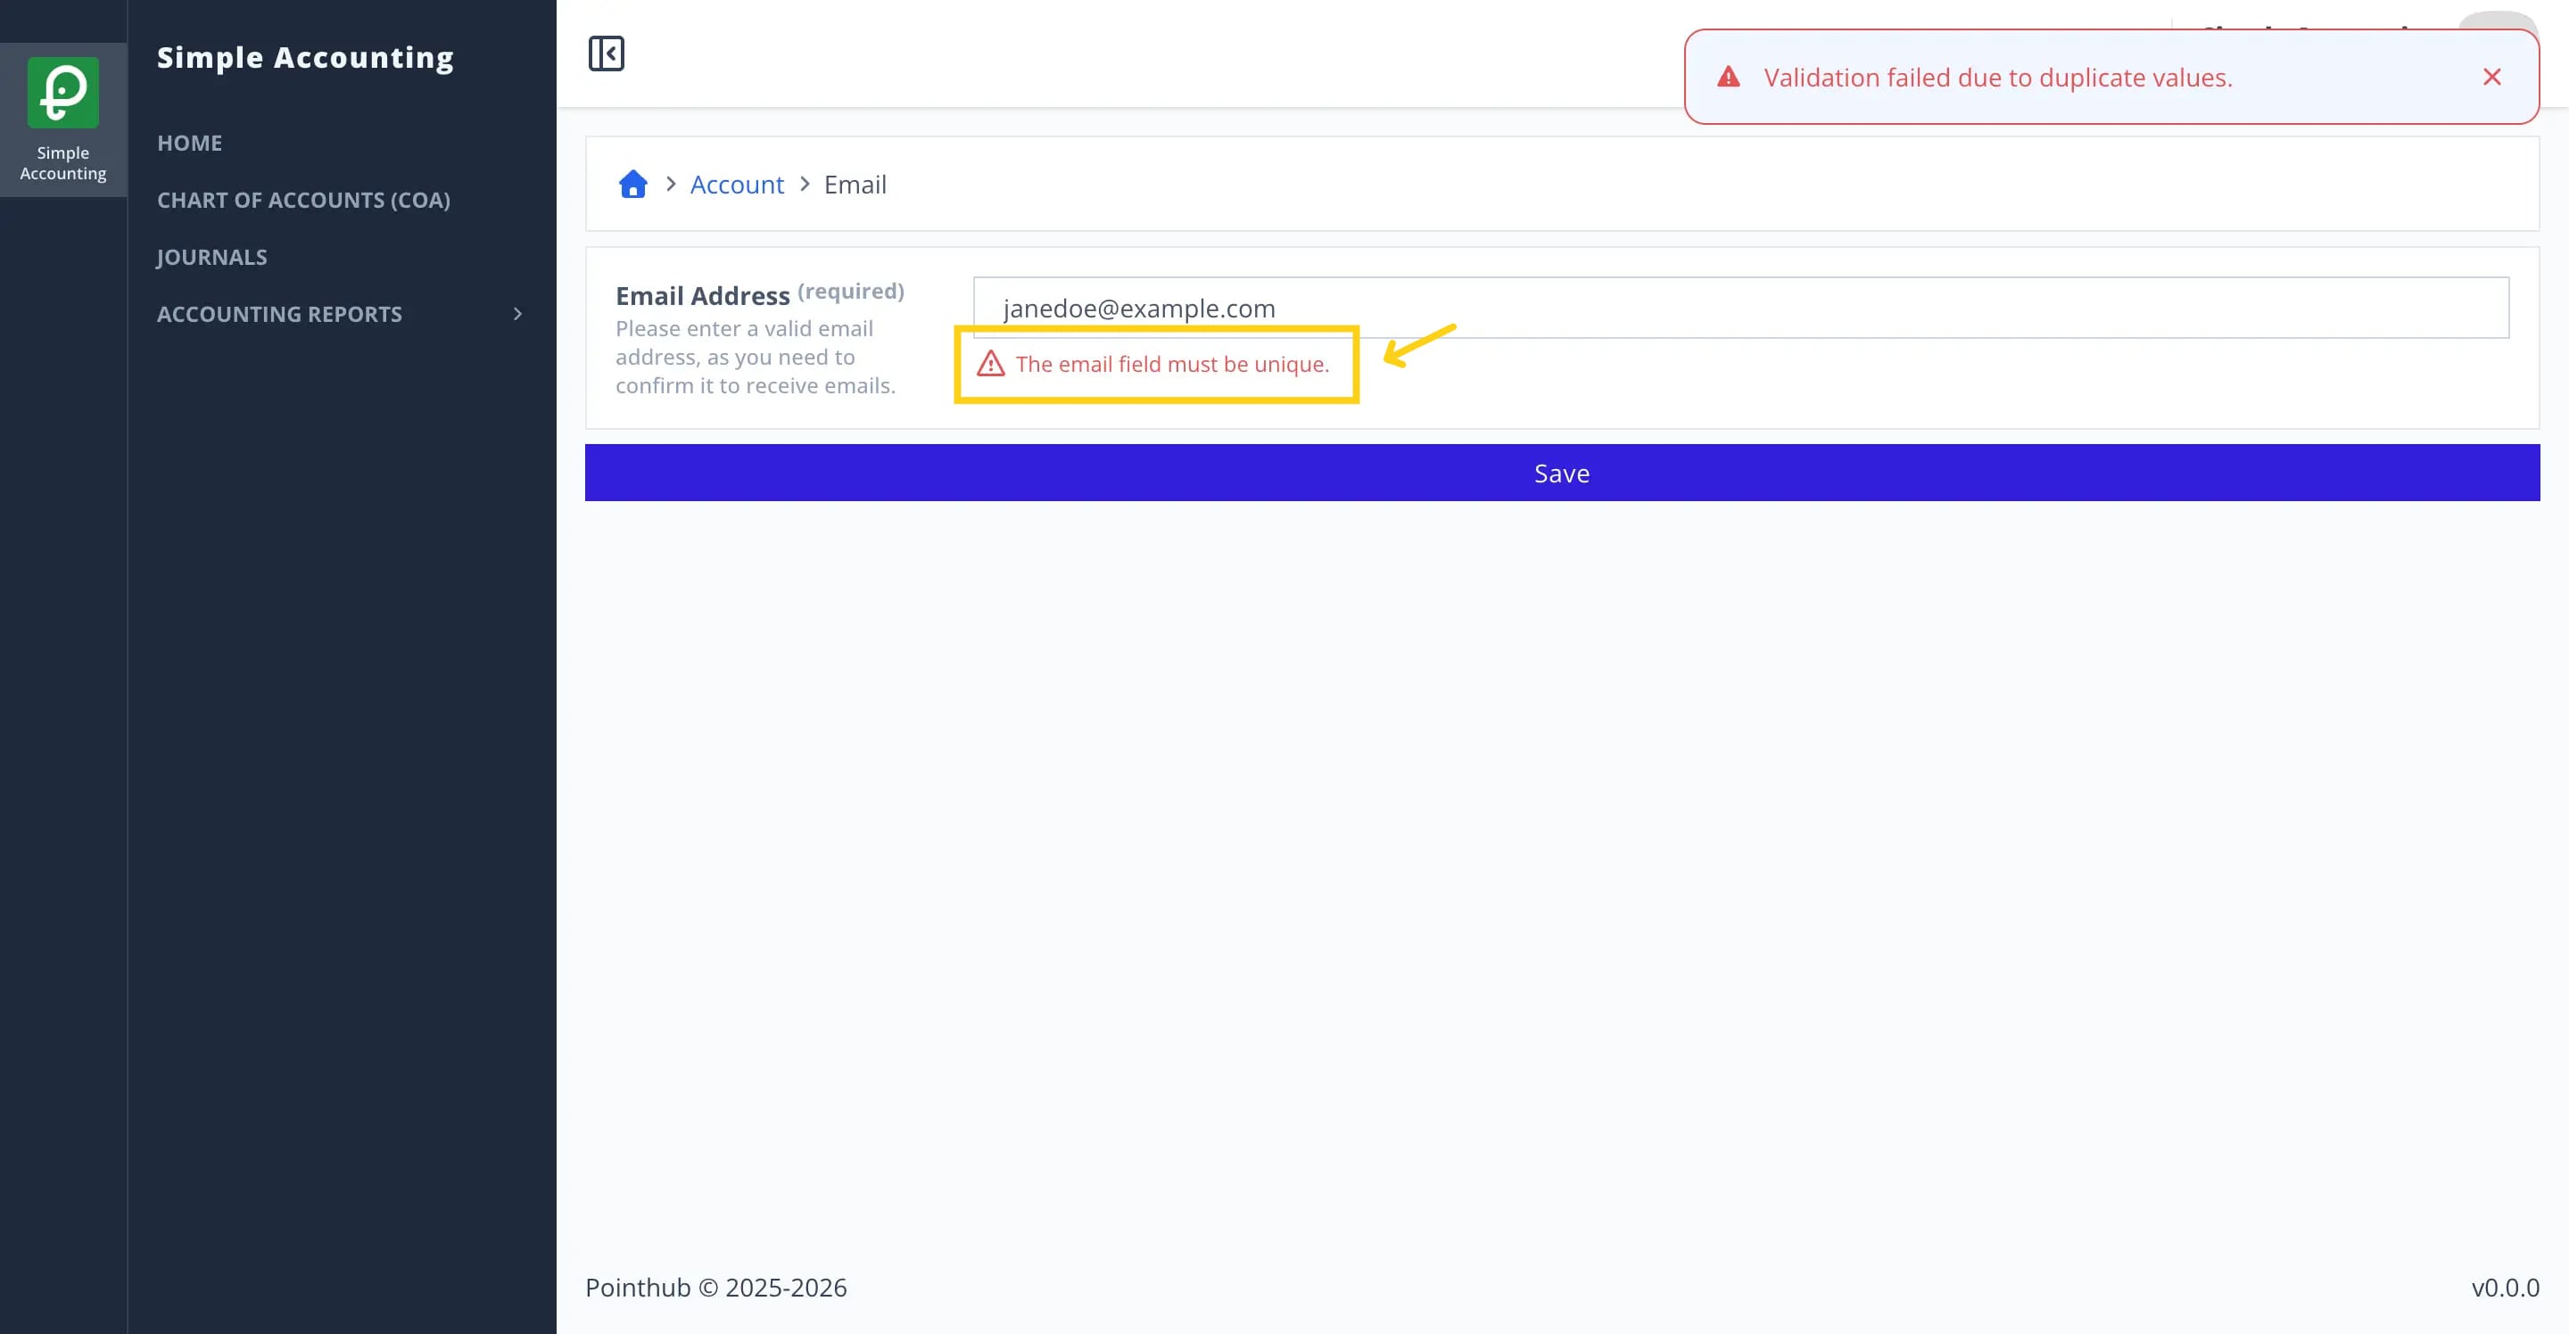Click the Pointhub copyright footer text
Screen dimensions: 2569x1334
tap(716, 1287)
